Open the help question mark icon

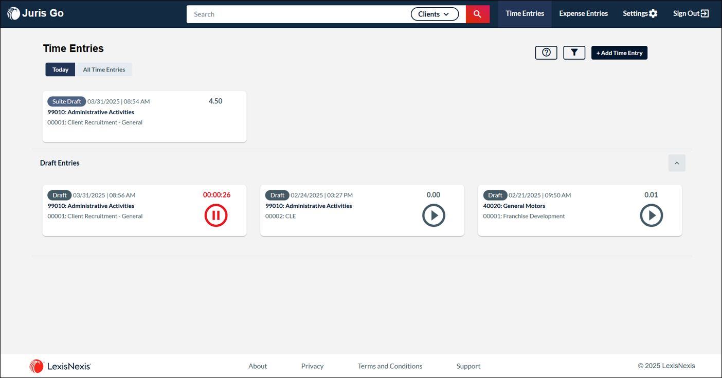[x=546, y=52]
